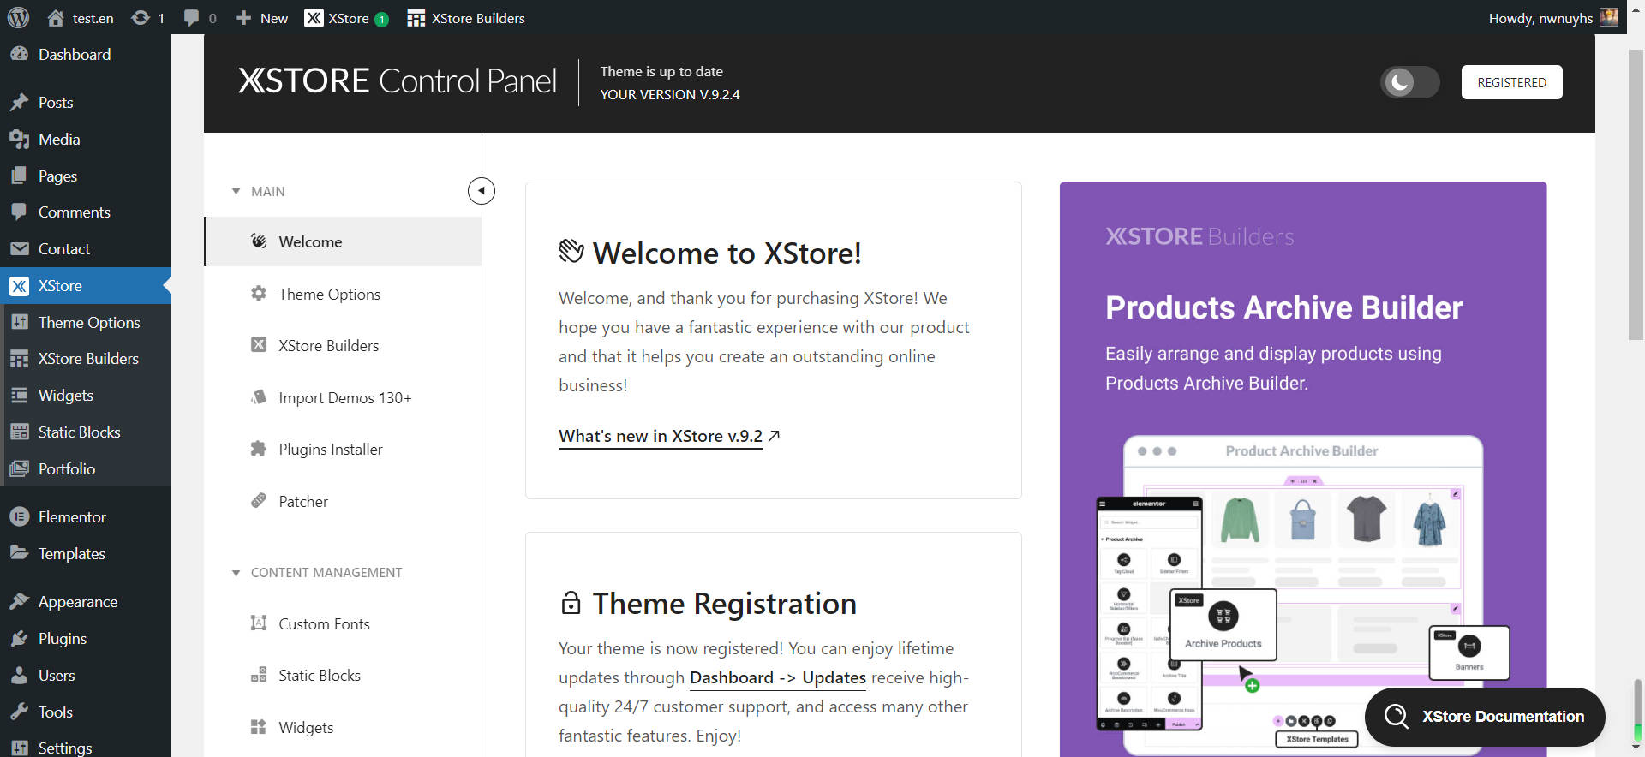Open Import Demos 130+
Image resolution: width=1645 pixels, height=757 pixels.
343,397
